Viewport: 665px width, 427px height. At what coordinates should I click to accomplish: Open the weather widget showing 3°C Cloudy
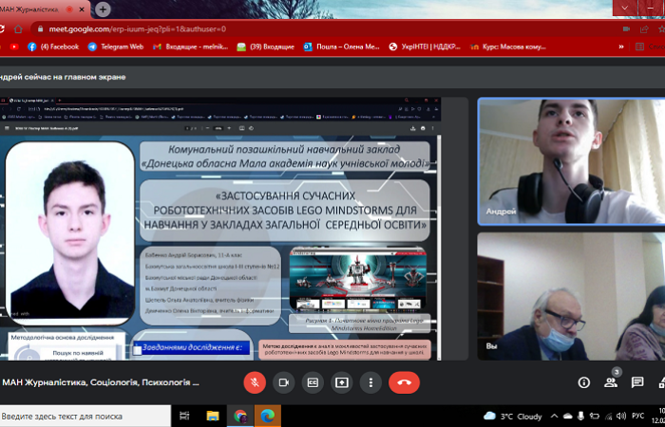[513, 416]
